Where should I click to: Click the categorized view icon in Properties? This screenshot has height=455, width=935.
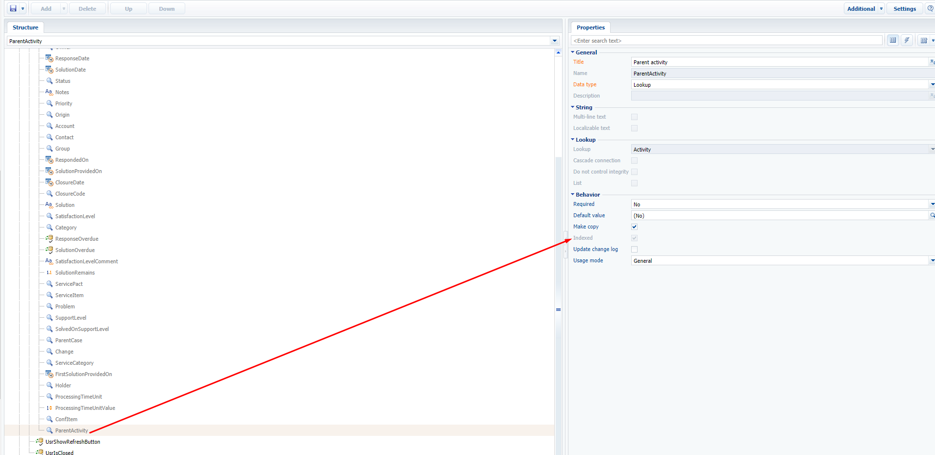pos(893,40)
